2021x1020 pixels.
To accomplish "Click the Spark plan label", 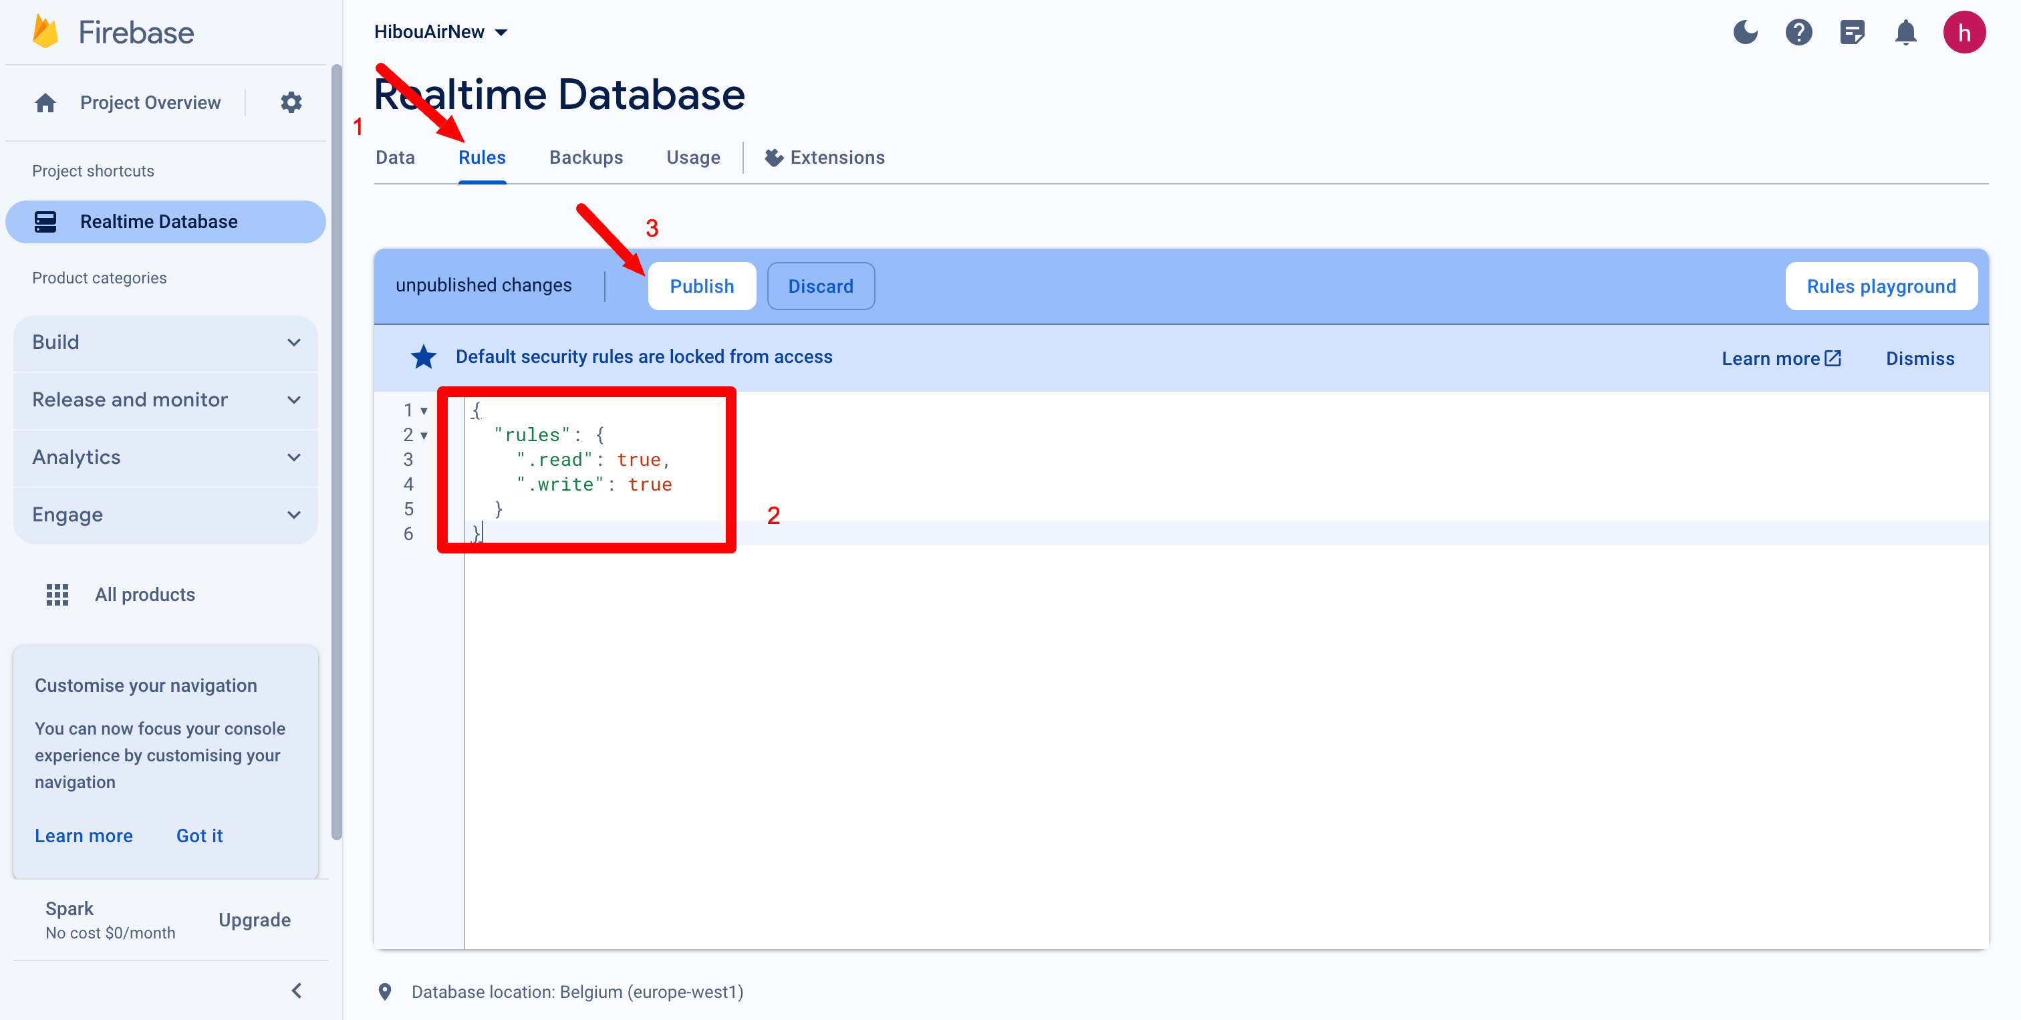I will (x=69, y=908).
